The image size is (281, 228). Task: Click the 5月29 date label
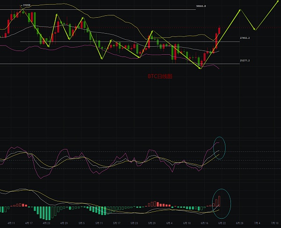(152, 223)
